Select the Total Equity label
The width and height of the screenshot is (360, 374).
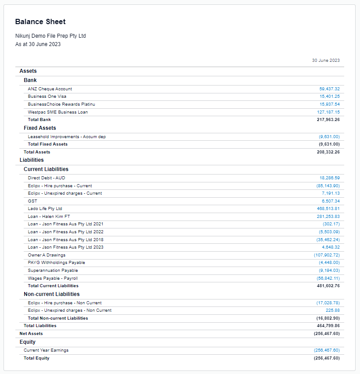point(36,358)
